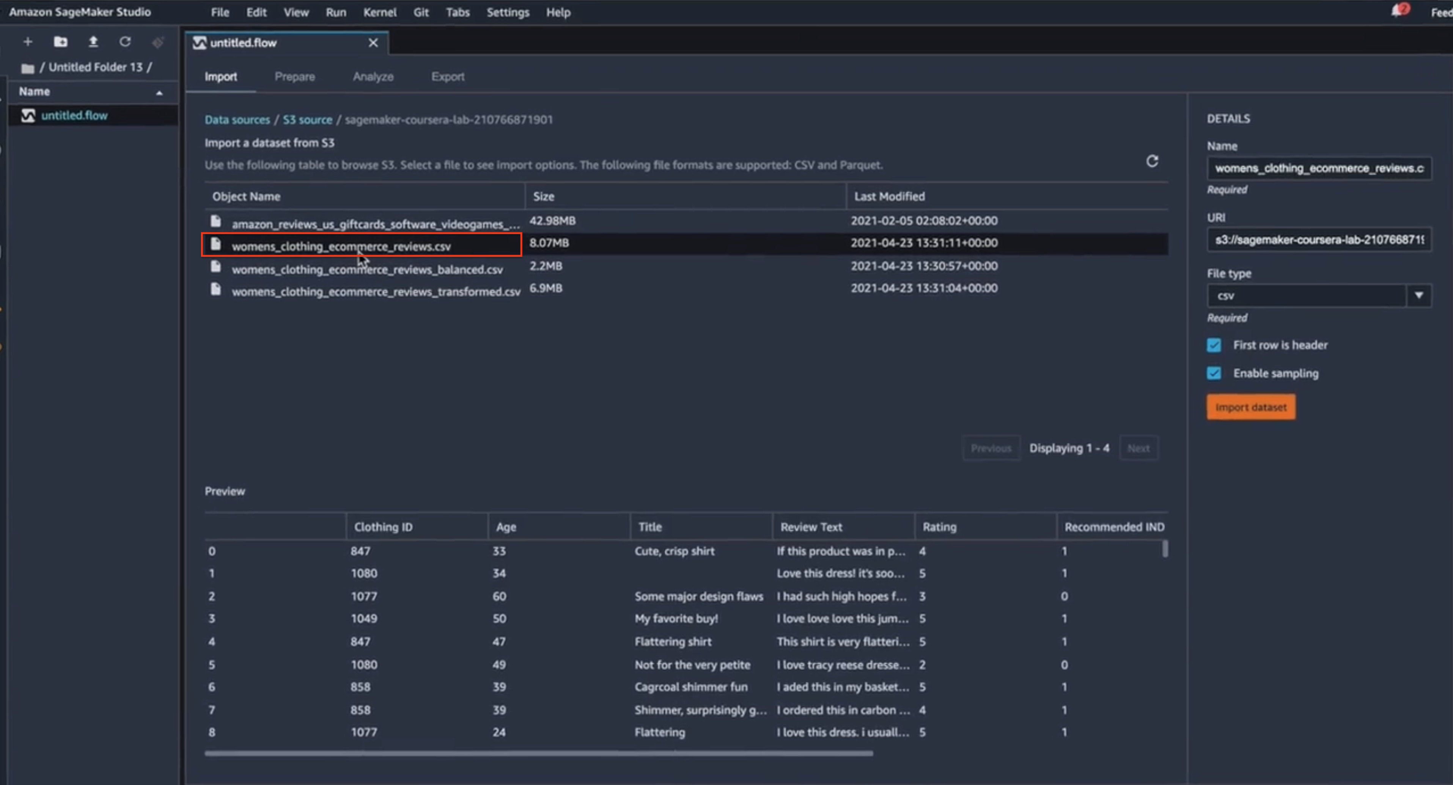
Task: Close the untitled.flow tab
Action: click(x=373, y=43)
